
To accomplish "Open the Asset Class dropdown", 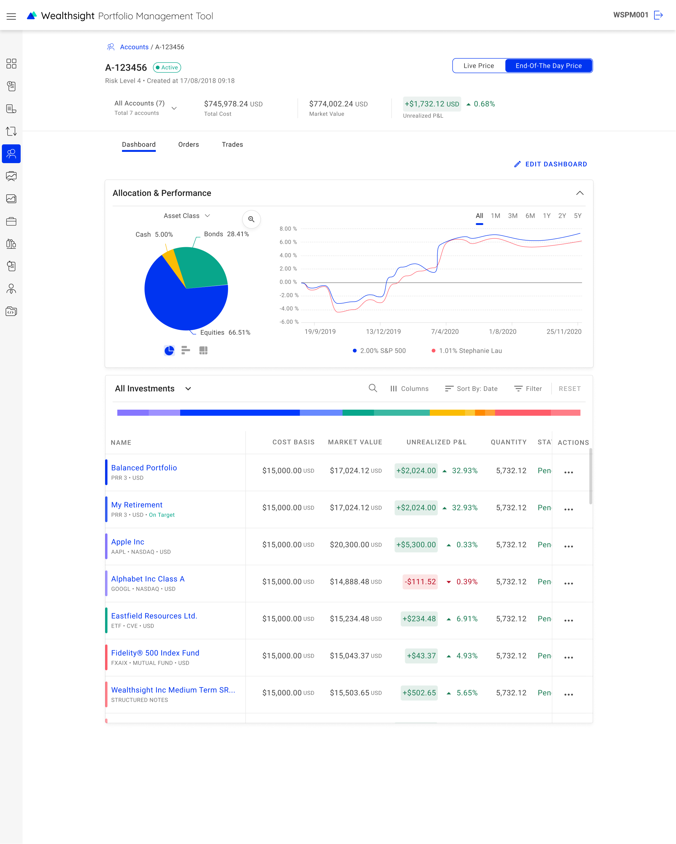I will [x=186, y=216].
